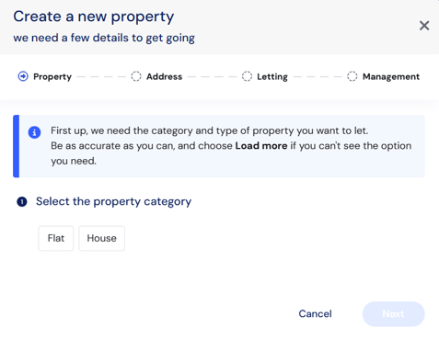Close the Create a new property dialog
Image resolution: width=439 pixels, height=339 pixels.
[424, 26]
